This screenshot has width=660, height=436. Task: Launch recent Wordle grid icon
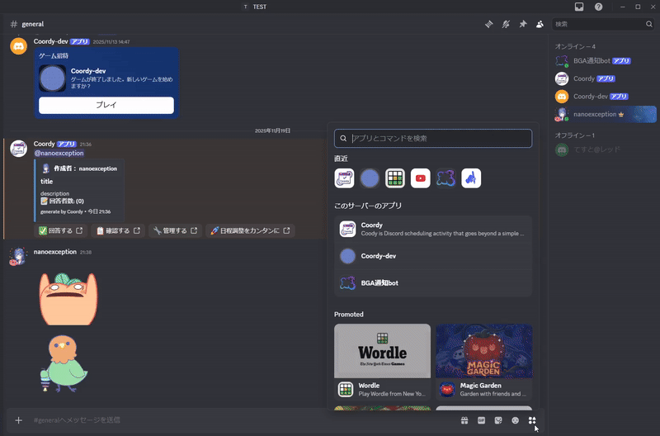(395, 178)
